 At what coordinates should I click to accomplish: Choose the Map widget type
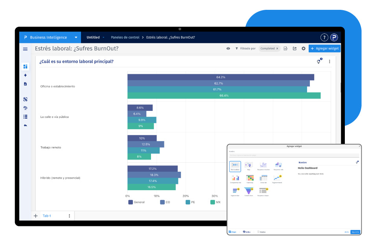249,166
